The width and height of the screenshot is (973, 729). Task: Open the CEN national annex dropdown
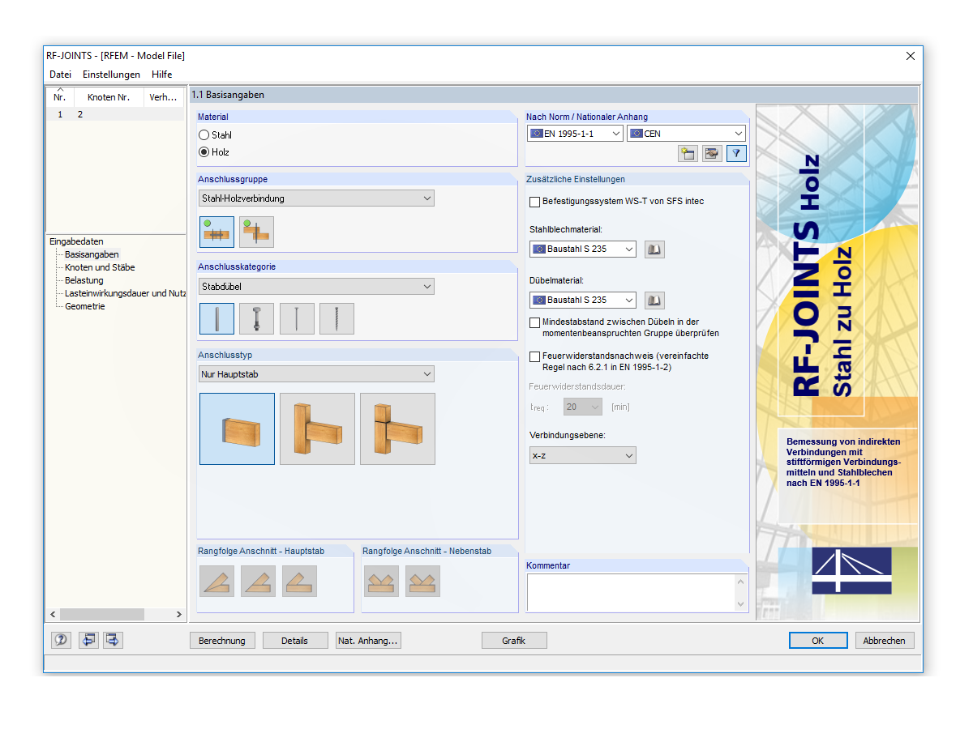pyautogui.click(x=686, y=134)
